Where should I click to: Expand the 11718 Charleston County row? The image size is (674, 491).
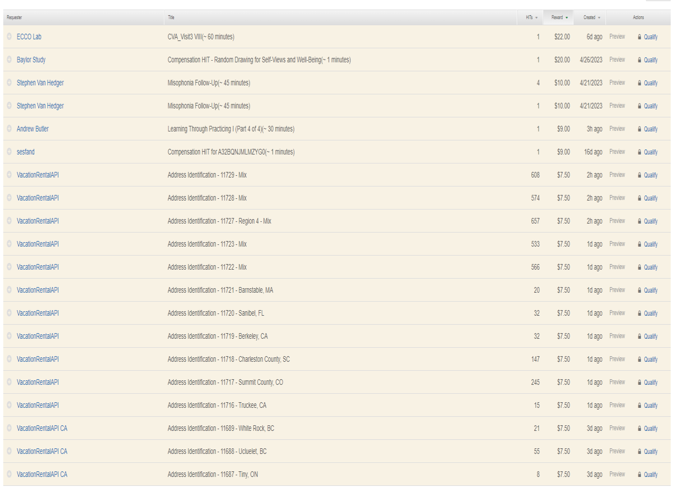[9, 359]
